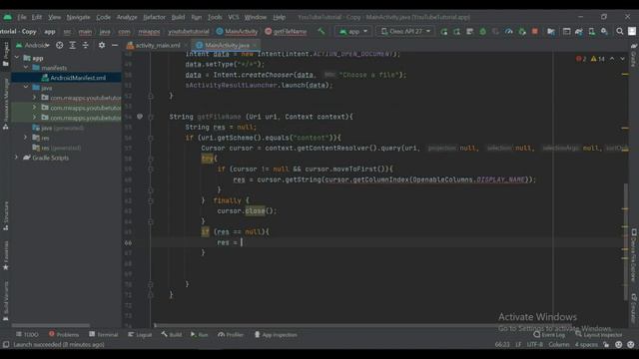639x359 pixels.
Task: Open the Event Log
Action: point(549,335)
